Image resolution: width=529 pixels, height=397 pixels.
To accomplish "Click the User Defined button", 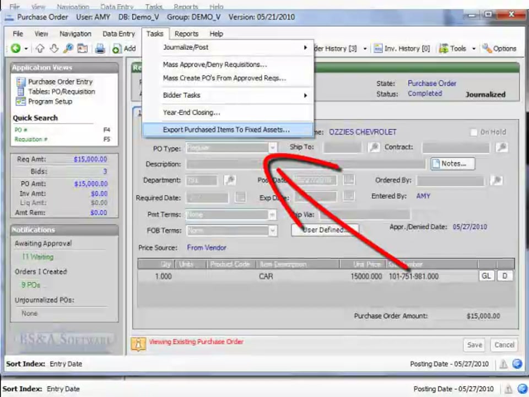I will (x=325, y=230).
